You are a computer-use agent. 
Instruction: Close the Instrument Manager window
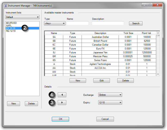(157, 5)
